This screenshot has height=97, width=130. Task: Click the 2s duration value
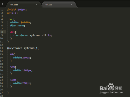coord(49,35)
